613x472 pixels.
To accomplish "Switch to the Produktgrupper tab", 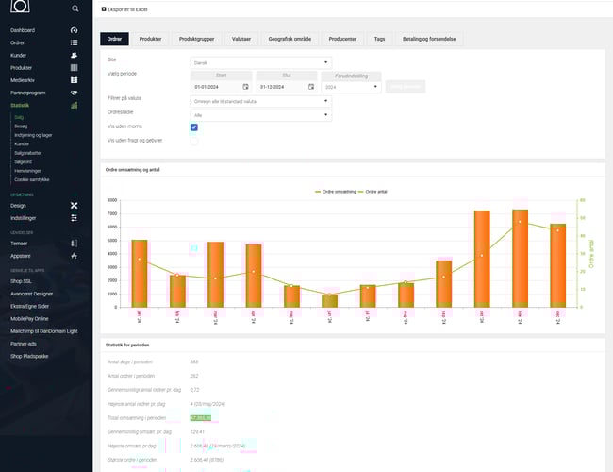I will coord(195,39).
